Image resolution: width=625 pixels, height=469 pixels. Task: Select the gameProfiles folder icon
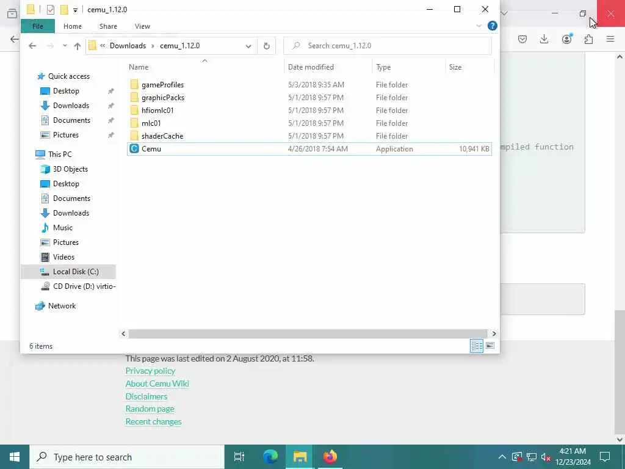(134, 84)
